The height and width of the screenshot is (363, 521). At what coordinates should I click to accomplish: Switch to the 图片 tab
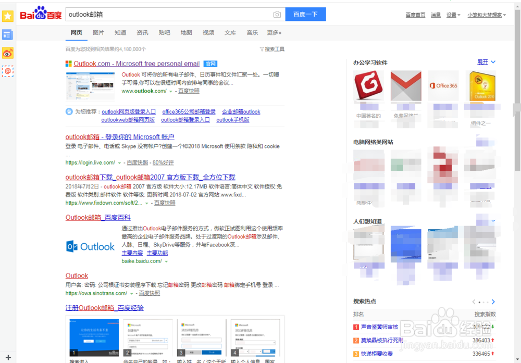[98, 32]
